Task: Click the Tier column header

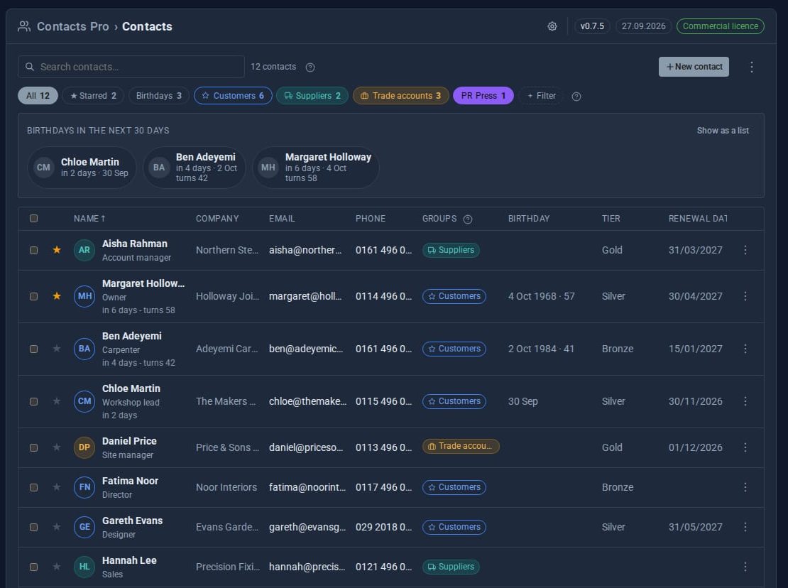Action: 611,219
